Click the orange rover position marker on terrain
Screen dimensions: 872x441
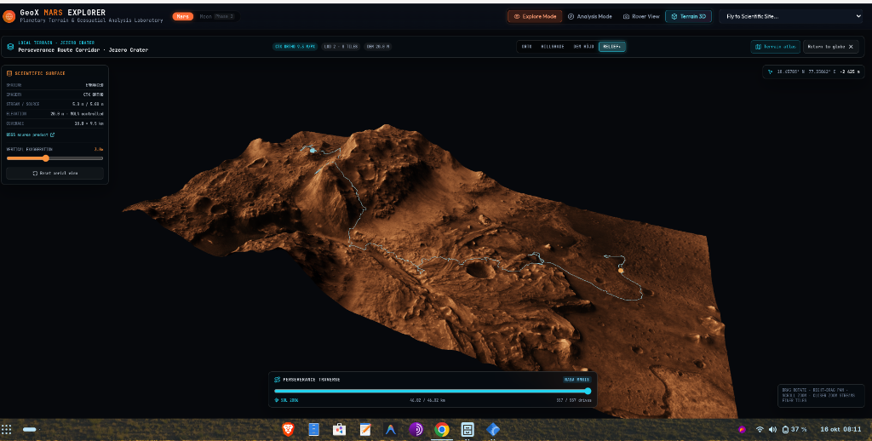(x=621, y=271)
